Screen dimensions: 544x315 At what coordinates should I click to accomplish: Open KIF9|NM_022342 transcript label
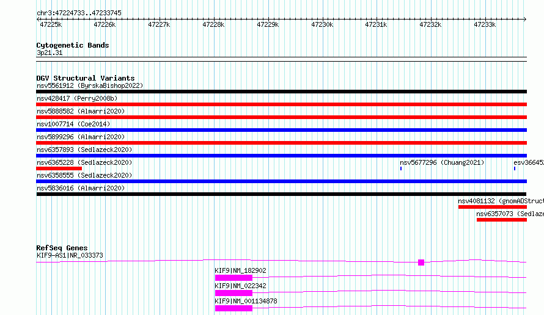[x=240, y=286]
